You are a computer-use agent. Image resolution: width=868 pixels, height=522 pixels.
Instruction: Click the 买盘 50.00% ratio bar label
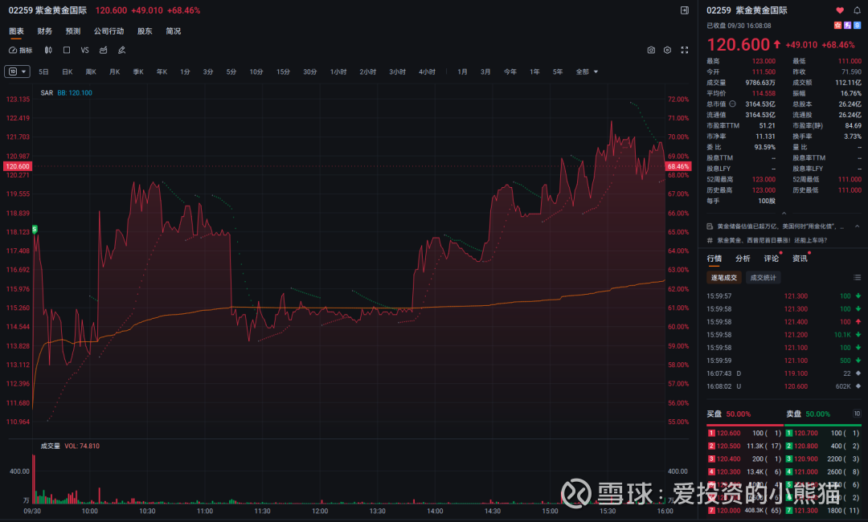click(x=728, y=414)
